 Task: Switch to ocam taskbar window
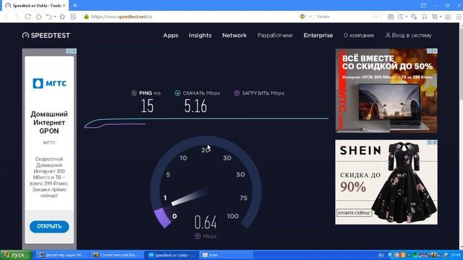pyautogui.click(x=226, y=255)
